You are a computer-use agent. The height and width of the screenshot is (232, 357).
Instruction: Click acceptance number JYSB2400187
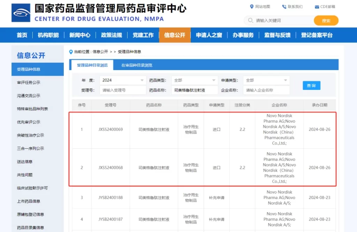click(x=111, y=219)
